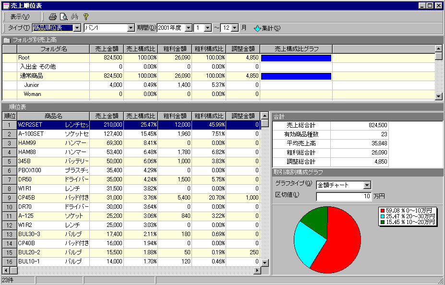
Task: Open the 表示(V) menu
Action: click(20, 17)
